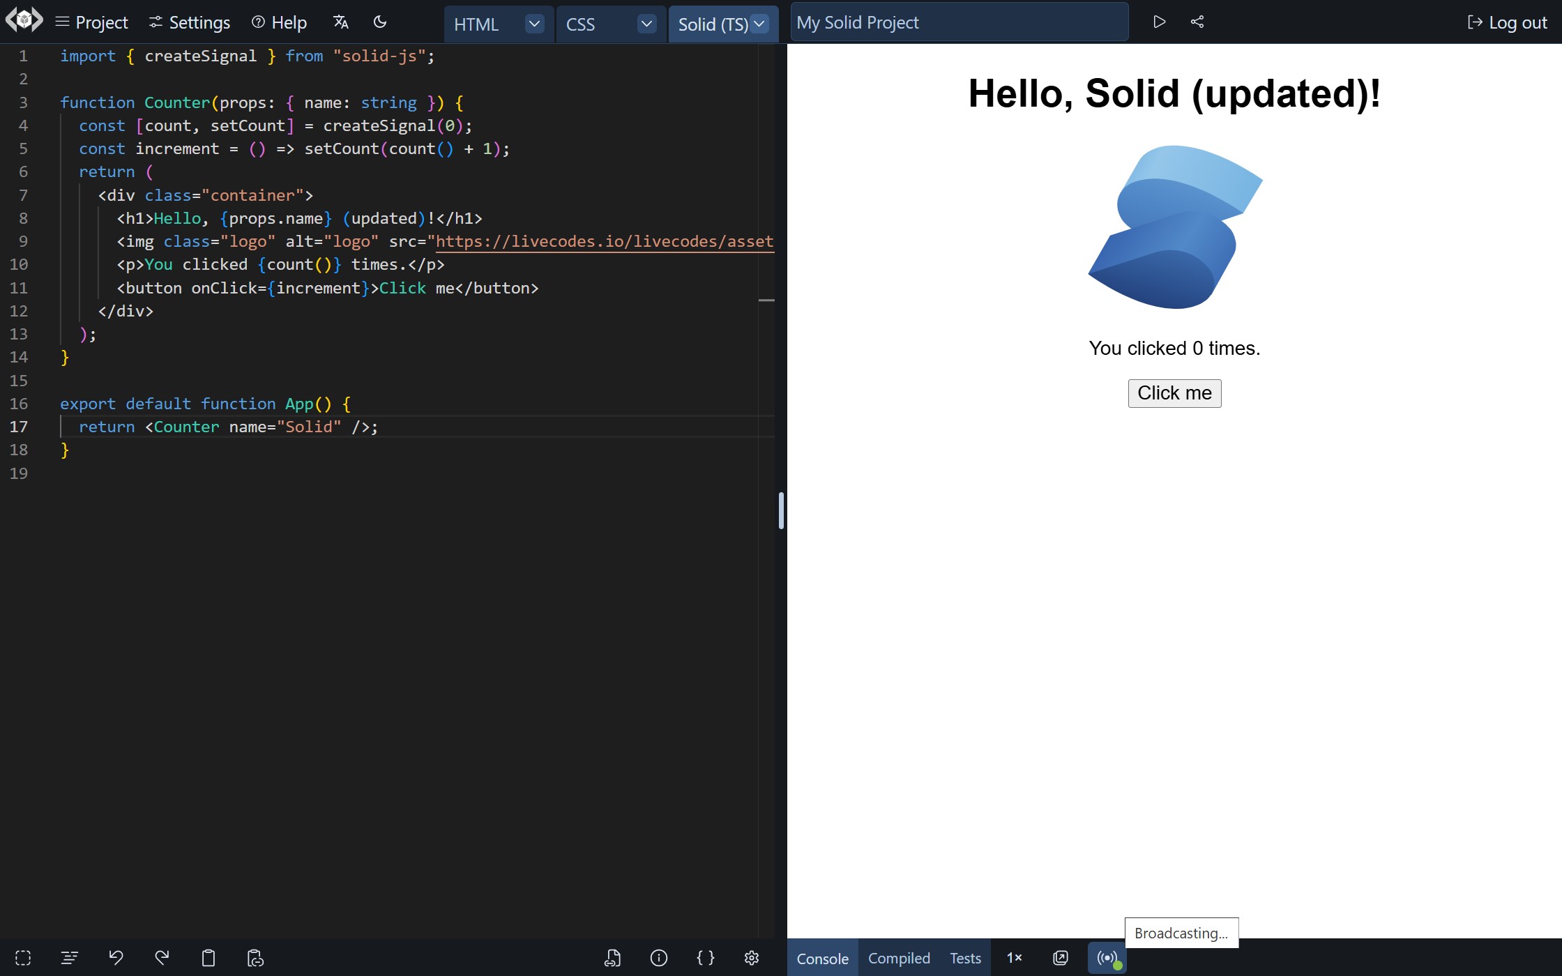
Task: Open the custom settings braces icon
Action: pos(705,958)
